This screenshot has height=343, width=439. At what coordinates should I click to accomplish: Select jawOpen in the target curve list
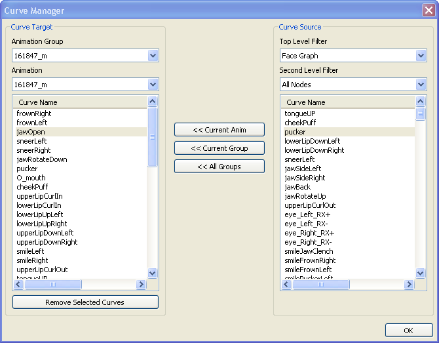(x=31, y=132)
